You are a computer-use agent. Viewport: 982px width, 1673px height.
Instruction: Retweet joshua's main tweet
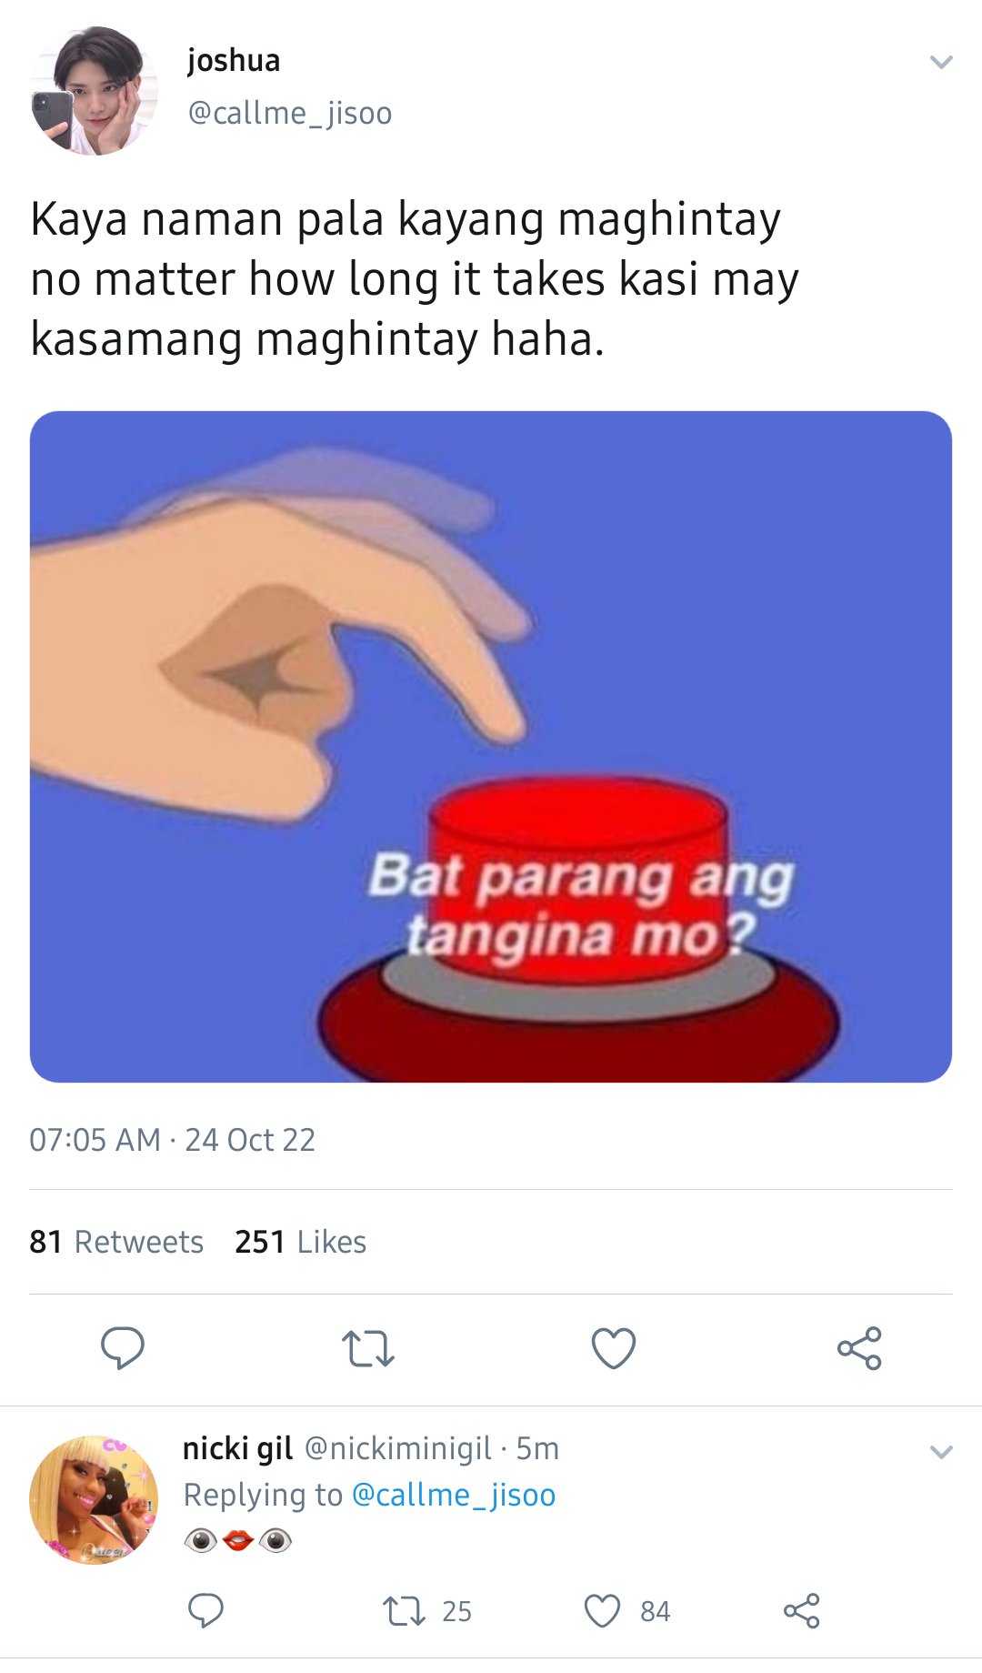pyautogui.click(x=368, y=1349)
